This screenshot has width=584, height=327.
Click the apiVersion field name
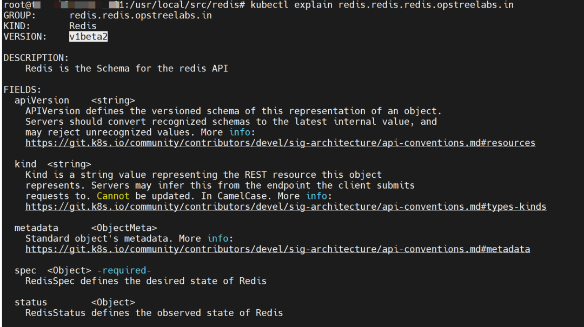(42, 100)
